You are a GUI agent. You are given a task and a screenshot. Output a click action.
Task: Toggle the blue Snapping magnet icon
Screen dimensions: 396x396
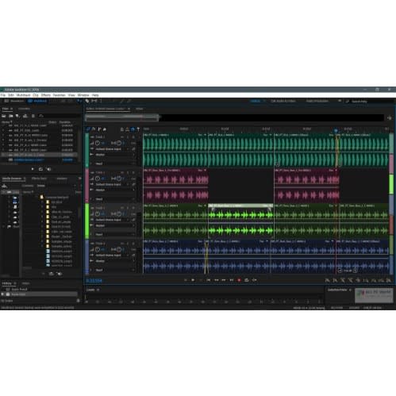coord(133,129)
